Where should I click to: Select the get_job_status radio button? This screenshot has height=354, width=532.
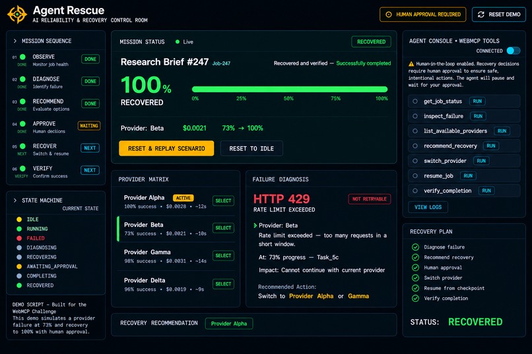(x=415, y=102)
